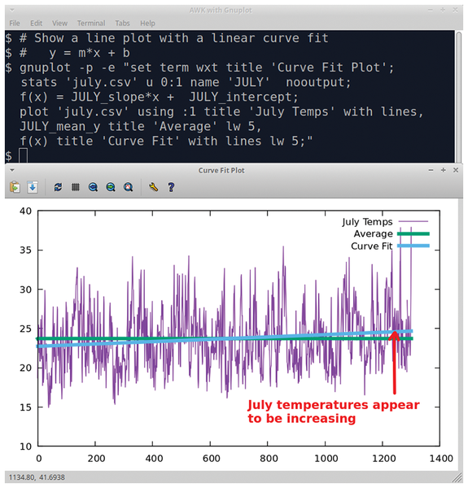Screen dimensions: 468x488
Task: Open the Tabs menu
Action: [x=122, y=24]
